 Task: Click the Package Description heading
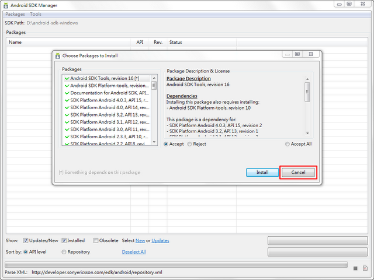click(x=188, y=79)
